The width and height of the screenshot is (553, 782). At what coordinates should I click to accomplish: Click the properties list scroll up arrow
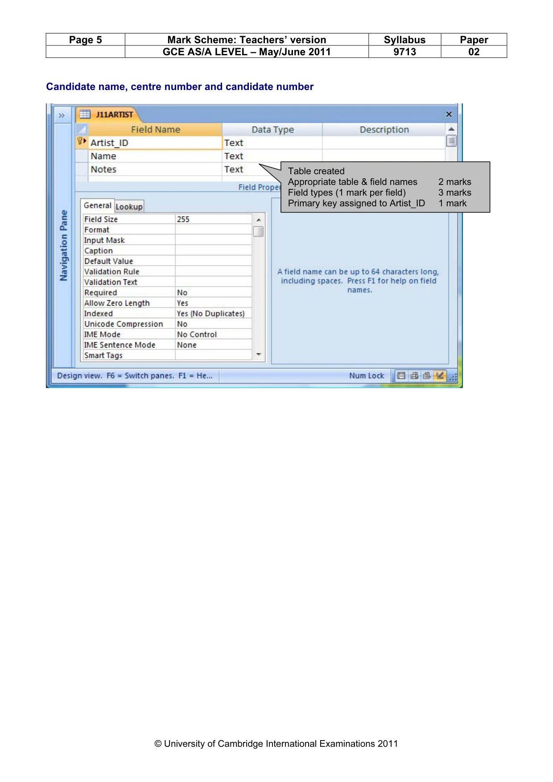point(259,220)
